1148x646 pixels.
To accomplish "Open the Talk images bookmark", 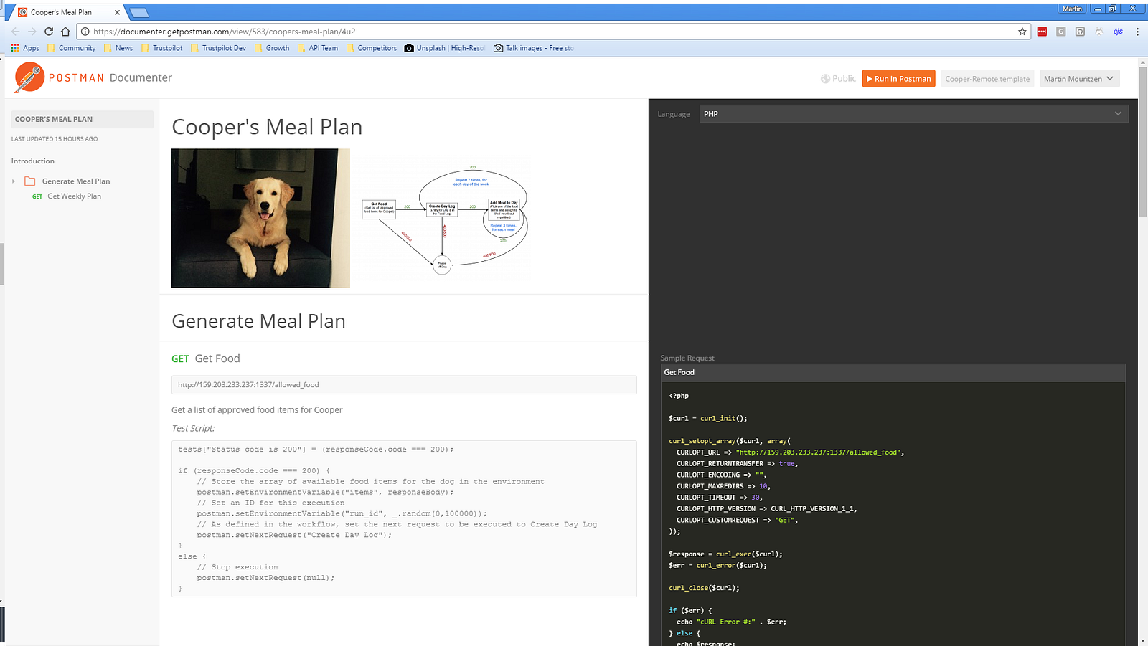I will 534,48.
